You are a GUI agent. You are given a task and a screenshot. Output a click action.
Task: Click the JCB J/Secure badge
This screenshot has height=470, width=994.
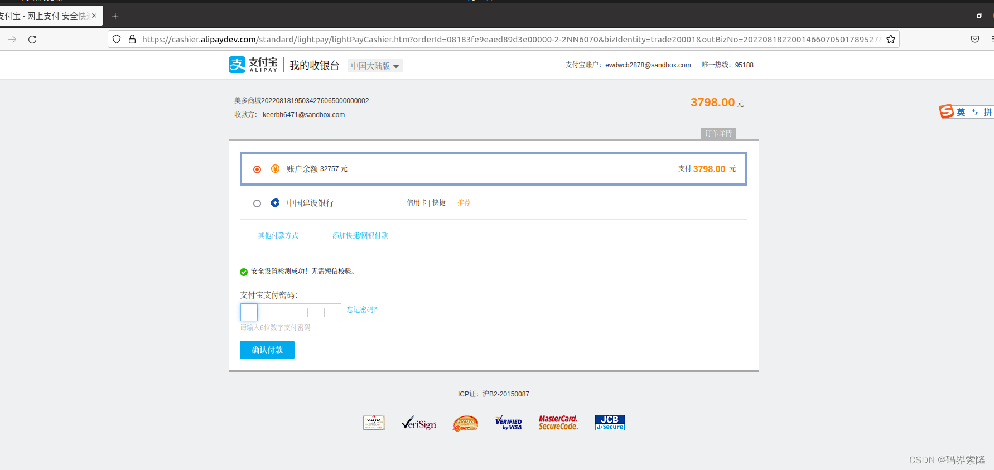(610, 423)
